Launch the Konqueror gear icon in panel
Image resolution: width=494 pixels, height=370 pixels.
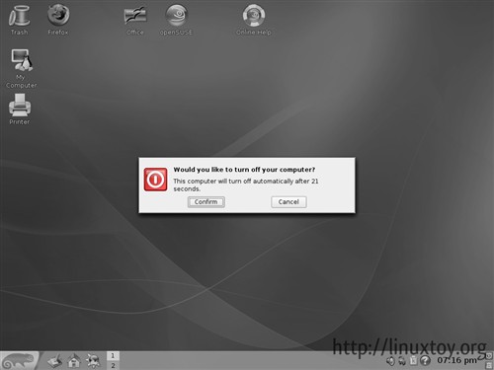(93, 361)
